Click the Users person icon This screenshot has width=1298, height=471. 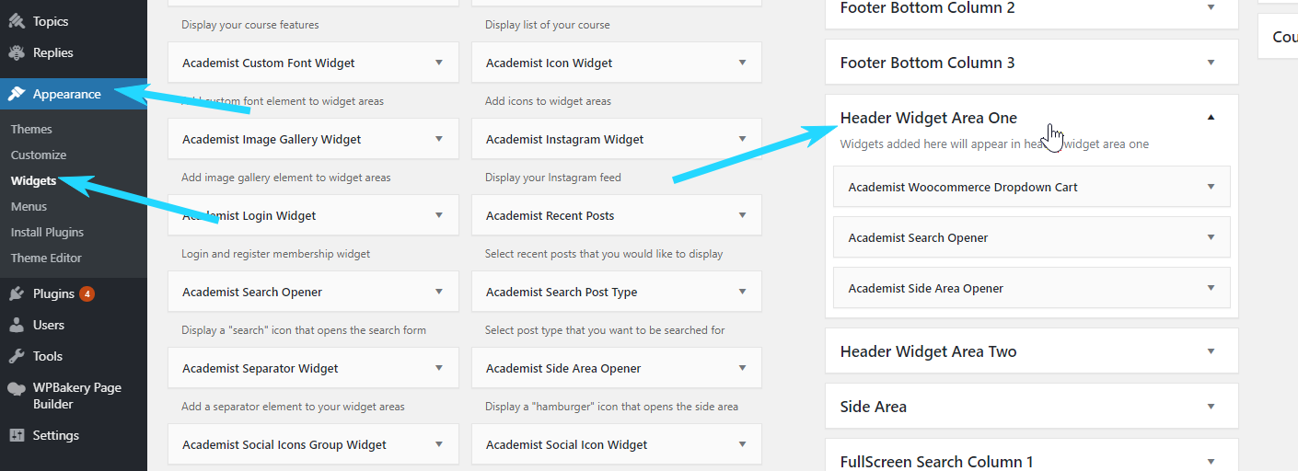pos(17,325)
